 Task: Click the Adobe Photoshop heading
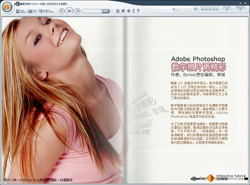[x=198, y=59]
